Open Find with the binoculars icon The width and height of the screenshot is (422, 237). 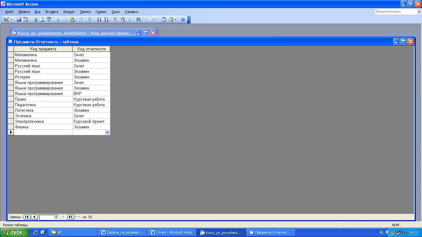coord(138,19)
